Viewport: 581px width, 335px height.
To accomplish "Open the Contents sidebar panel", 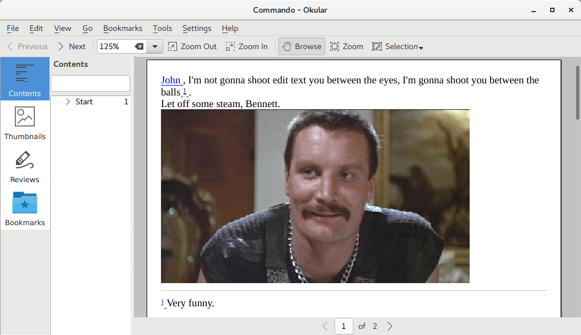I will pyautogui.click(x=25, y=79).
